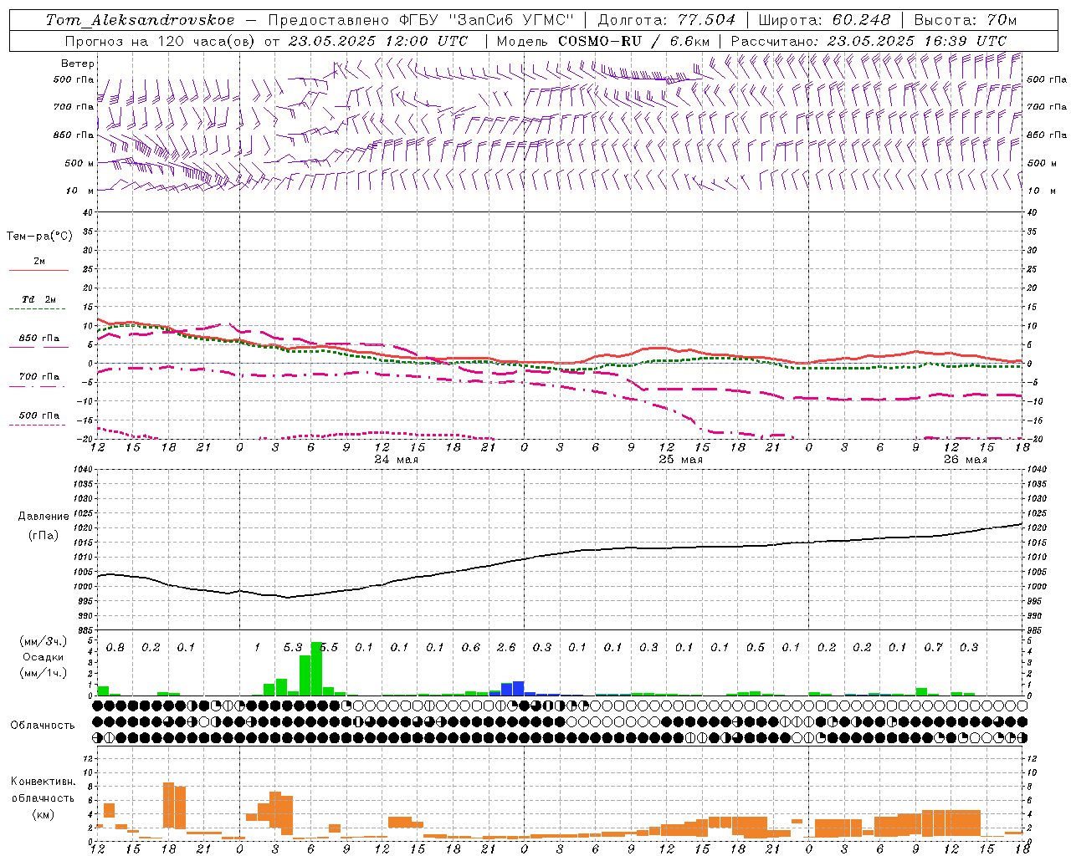The height and width of the screenshot is (856, 1071).
Task: Click the 'Облачность' cloud cover row label
Action: point(43,726)
